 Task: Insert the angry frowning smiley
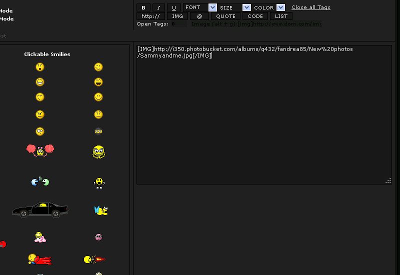(x=40, y=114)
